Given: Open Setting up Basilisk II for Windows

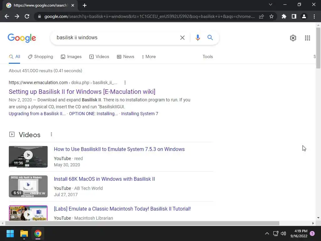Looking at the screenshot, I should click(82, 92).
